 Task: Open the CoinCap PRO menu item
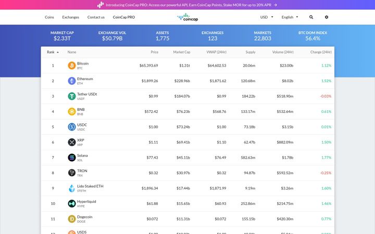[124, 17]
